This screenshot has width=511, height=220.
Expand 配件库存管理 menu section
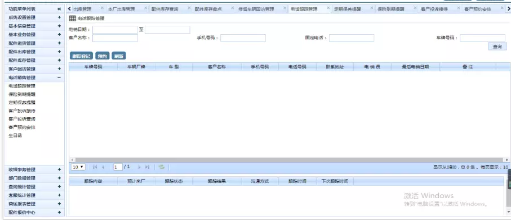[x=59, y=61]
